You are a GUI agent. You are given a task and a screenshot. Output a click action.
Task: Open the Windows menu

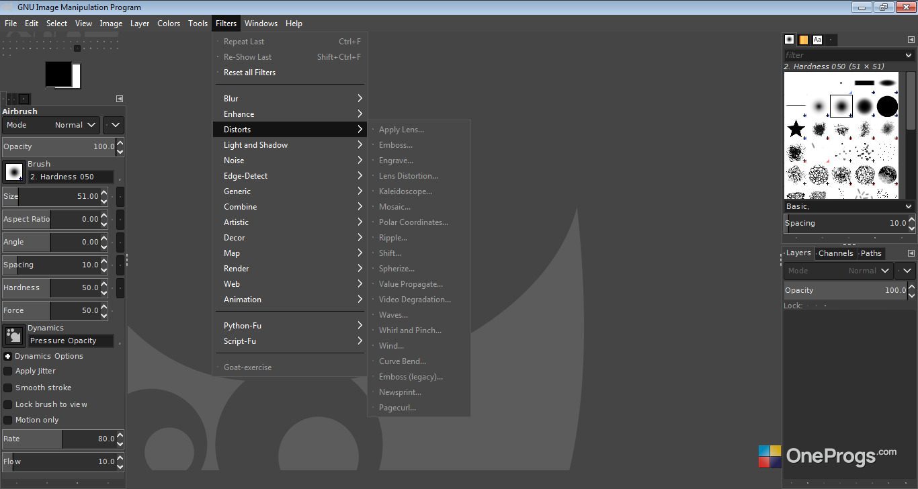tap(261, 23)
